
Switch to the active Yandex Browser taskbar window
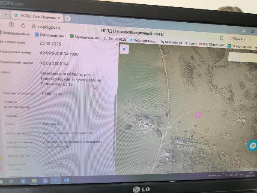(x=56, y=181)
